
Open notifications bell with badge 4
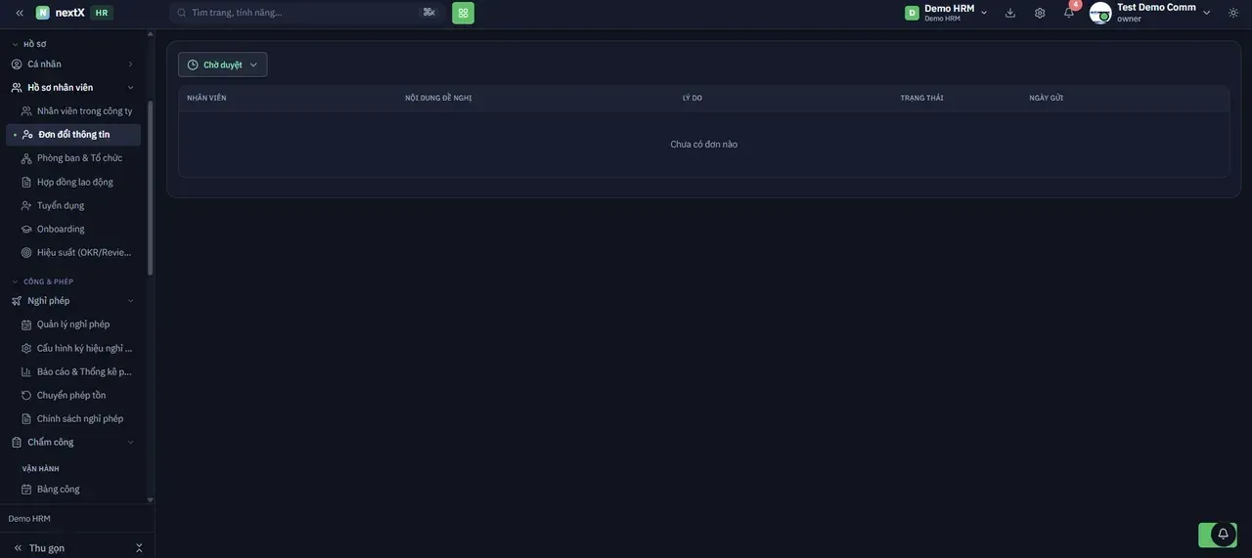pyautogui.click(x=1069, y=13)
